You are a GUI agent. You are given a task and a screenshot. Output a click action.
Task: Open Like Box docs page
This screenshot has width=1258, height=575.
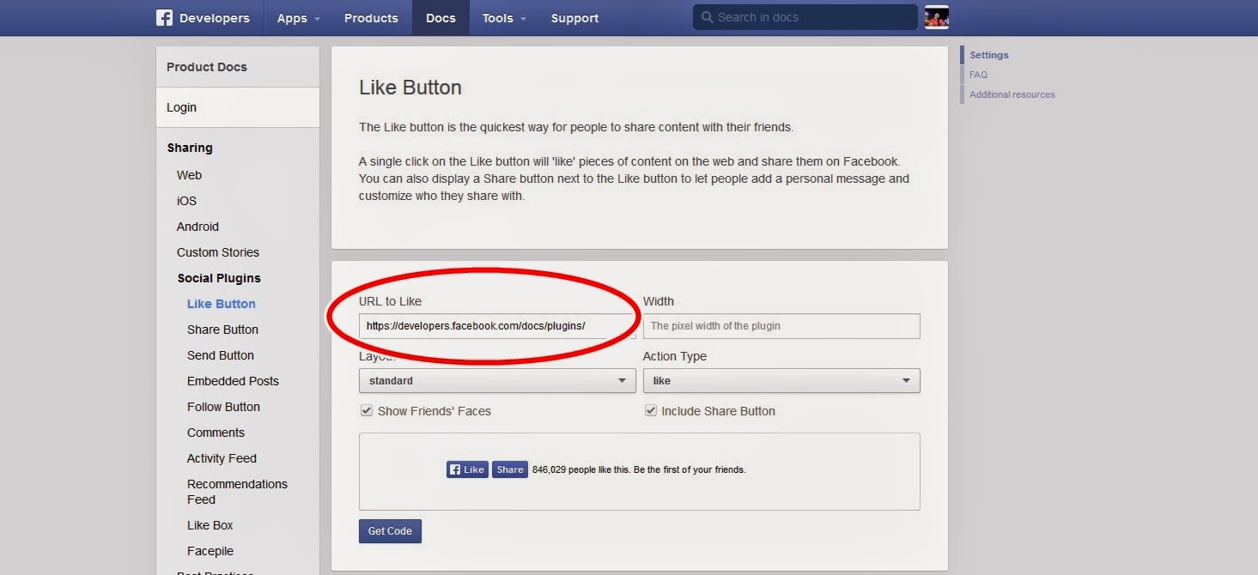pos(210,525)
